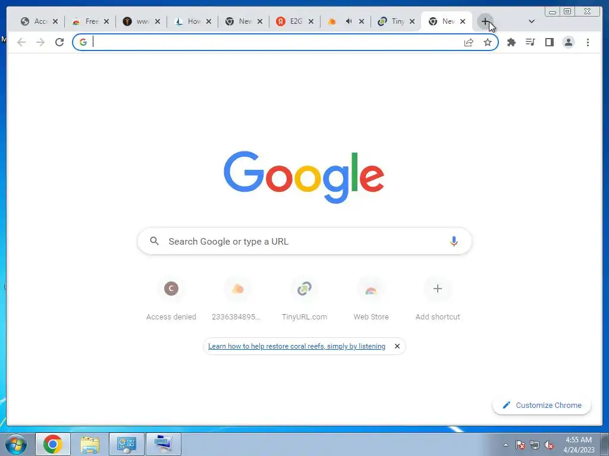
Task: Dismiss the coral reefs promo message
Action: click(x=397, y=346)
